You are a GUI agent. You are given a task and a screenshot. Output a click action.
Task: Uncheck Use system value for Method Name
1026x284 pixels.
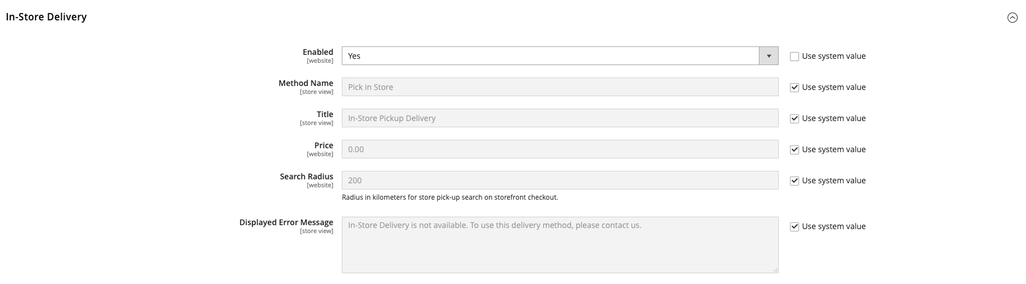point(795,88)
